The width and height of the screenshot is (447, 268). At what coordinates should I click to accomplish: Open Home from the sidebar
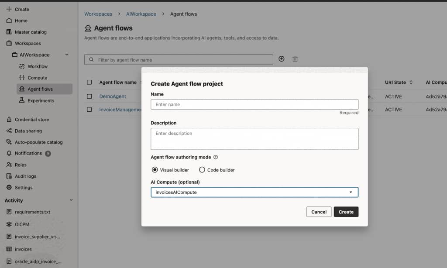tap(21, 21)
